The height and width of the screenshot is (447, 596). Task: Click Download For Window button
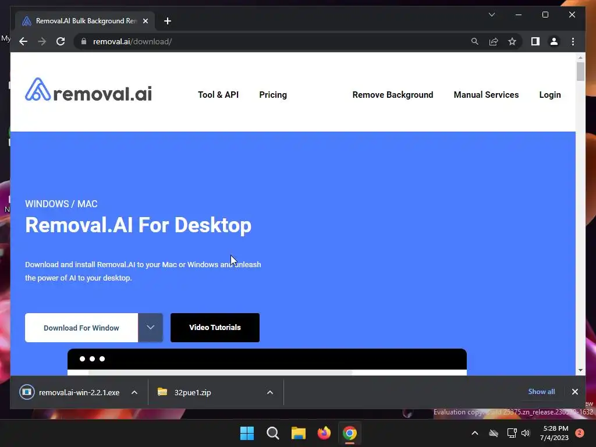81,328
